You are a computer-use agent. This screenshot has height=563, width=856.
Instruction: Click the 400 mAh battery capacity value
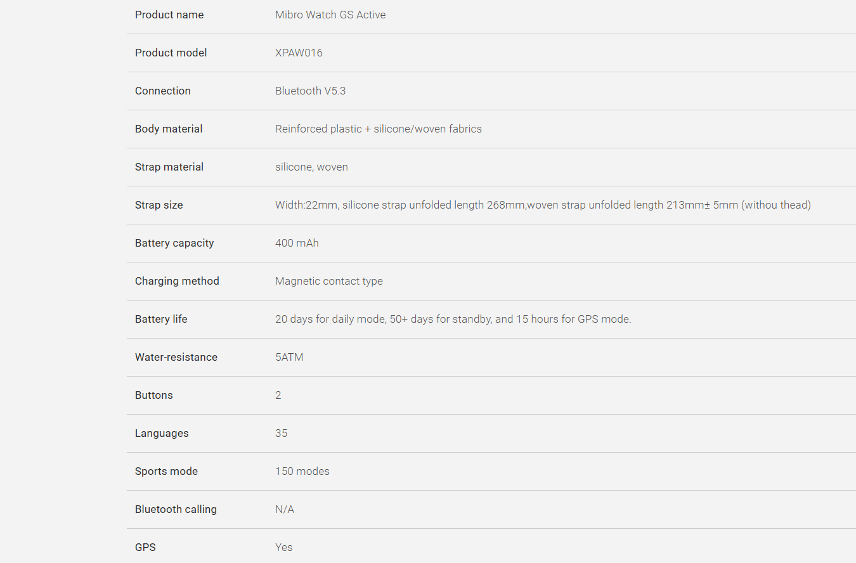[x=297, y=243]
